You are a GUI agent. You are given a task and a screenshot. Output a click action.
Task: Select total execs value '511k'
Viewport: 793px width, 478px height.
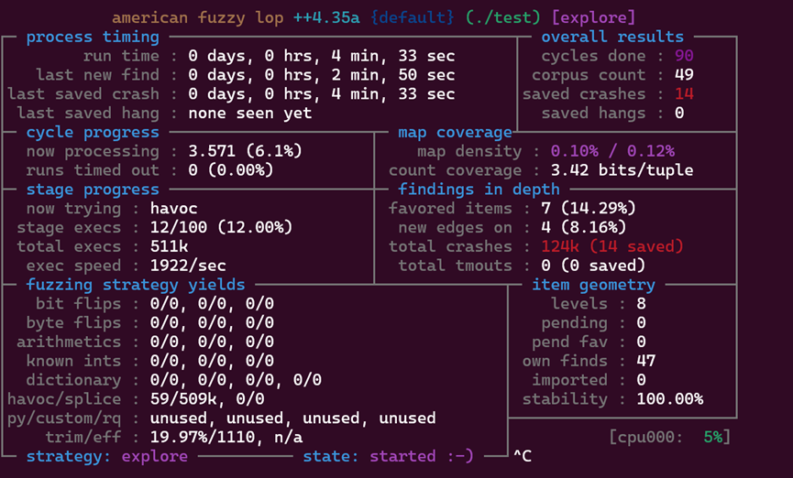[169, 247]
